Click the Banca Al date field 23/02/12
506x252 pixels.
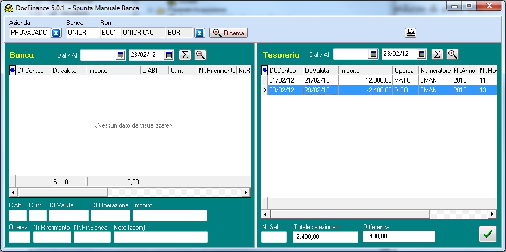pos(147,55)
